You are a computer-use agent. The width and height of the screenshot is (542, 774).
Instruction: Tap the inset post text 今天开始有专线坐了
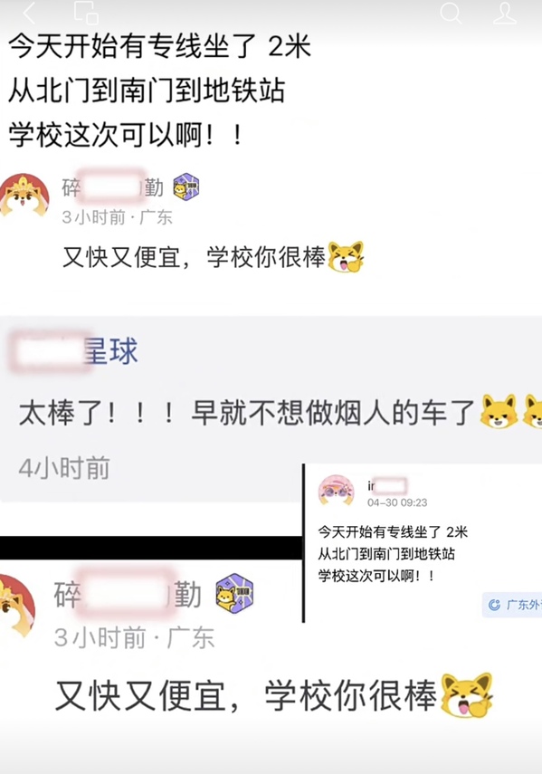click(x=379, y=531)
